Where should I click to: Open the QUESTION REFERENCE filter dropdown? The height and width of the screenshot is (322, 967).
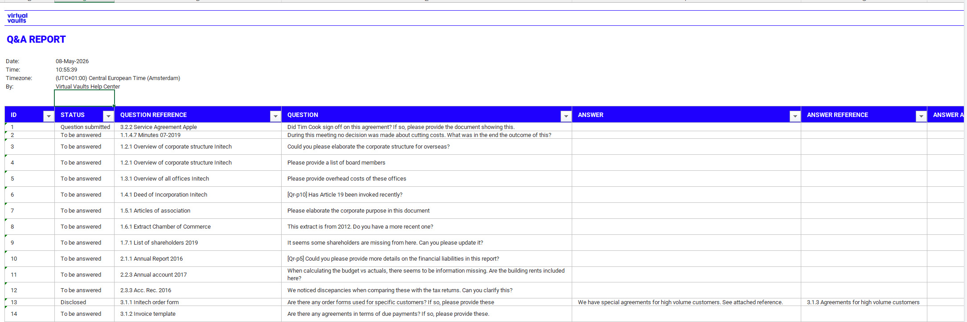(275, 116)
